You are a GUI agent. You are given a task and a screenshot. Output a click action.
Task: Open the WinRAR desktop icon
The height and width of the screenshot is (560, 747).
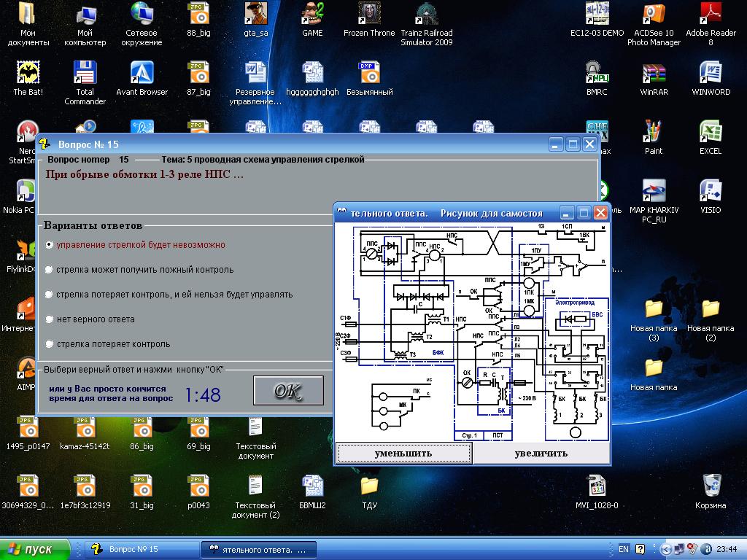click(x=654, y=73)
